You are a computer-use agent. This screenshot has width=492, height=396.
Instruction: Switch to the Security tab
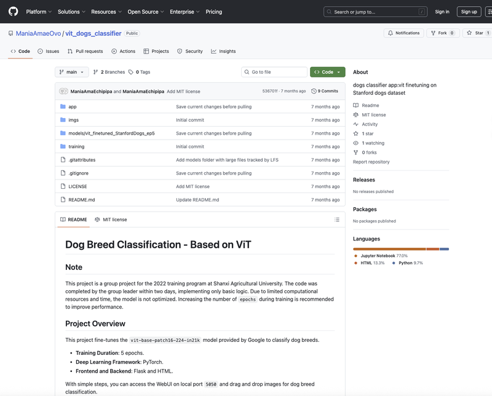tap(190, 51)
